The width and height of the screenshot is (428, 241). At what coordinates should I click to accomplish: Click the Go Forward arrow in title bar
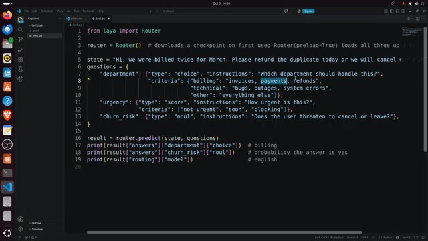pyautogui.click(x=157, y=11)
